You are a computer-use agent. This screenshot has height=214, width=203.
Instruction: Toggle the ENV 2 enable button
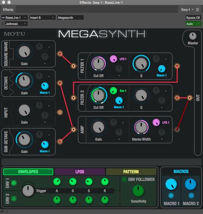coord(14,199)
